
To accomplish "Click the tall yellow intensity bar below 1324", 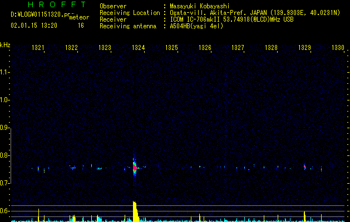I will point(135,211).
